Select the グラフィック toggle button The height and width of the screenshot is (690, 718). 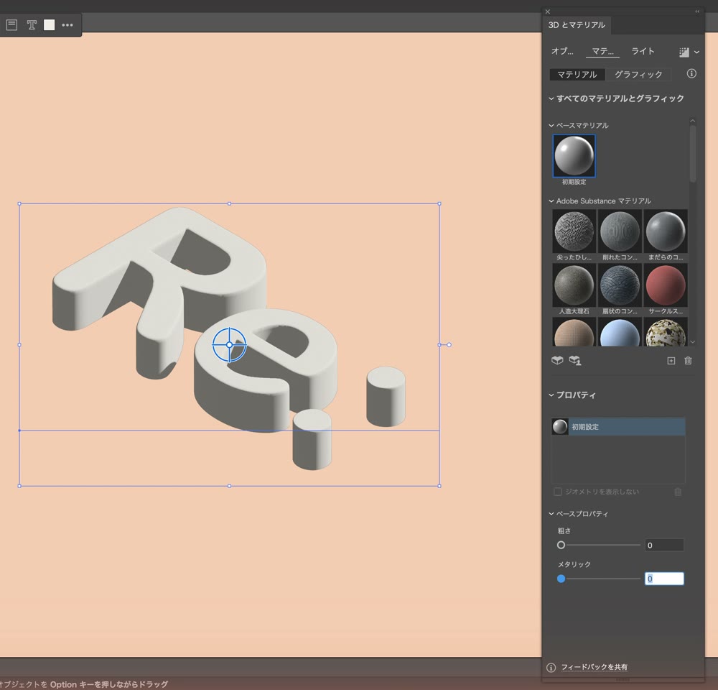point(638,74)
